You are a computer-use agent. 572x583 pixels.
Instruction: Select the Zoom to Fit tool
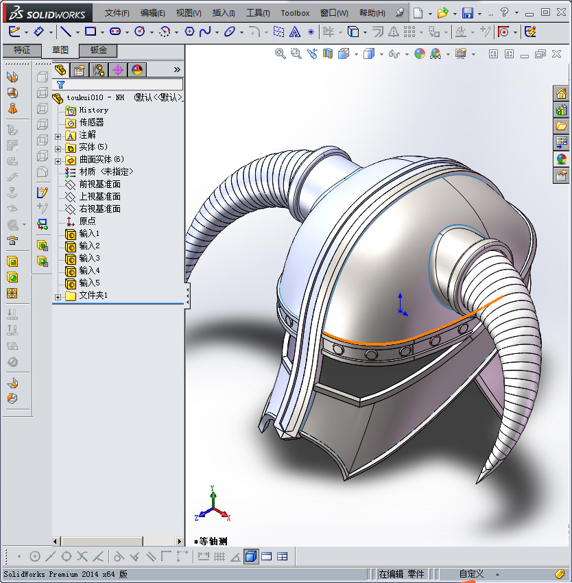click(280, 54)
